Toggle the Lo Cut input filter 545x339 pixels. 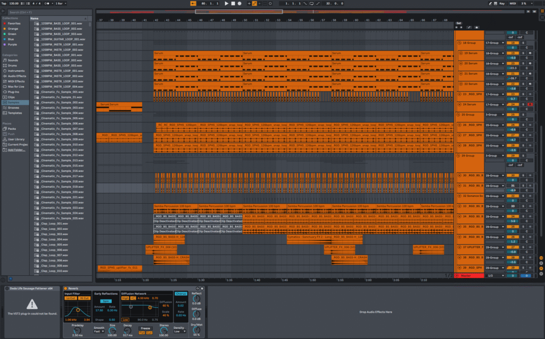(x=70, y=298)
